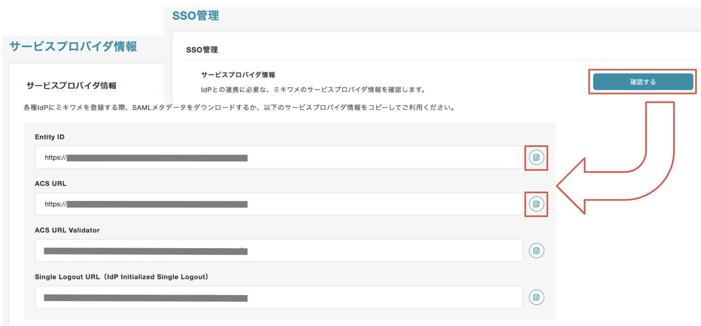The width and height of the screenshot is (701, 326).
Task: Copy the Single Logout URL value
Action: pos(536,297)
